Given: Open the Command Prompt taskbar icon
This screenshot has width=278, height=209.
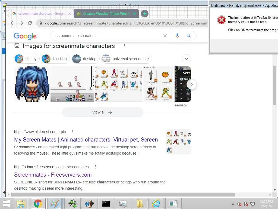Looking at the screenshot, I should 106,204.
